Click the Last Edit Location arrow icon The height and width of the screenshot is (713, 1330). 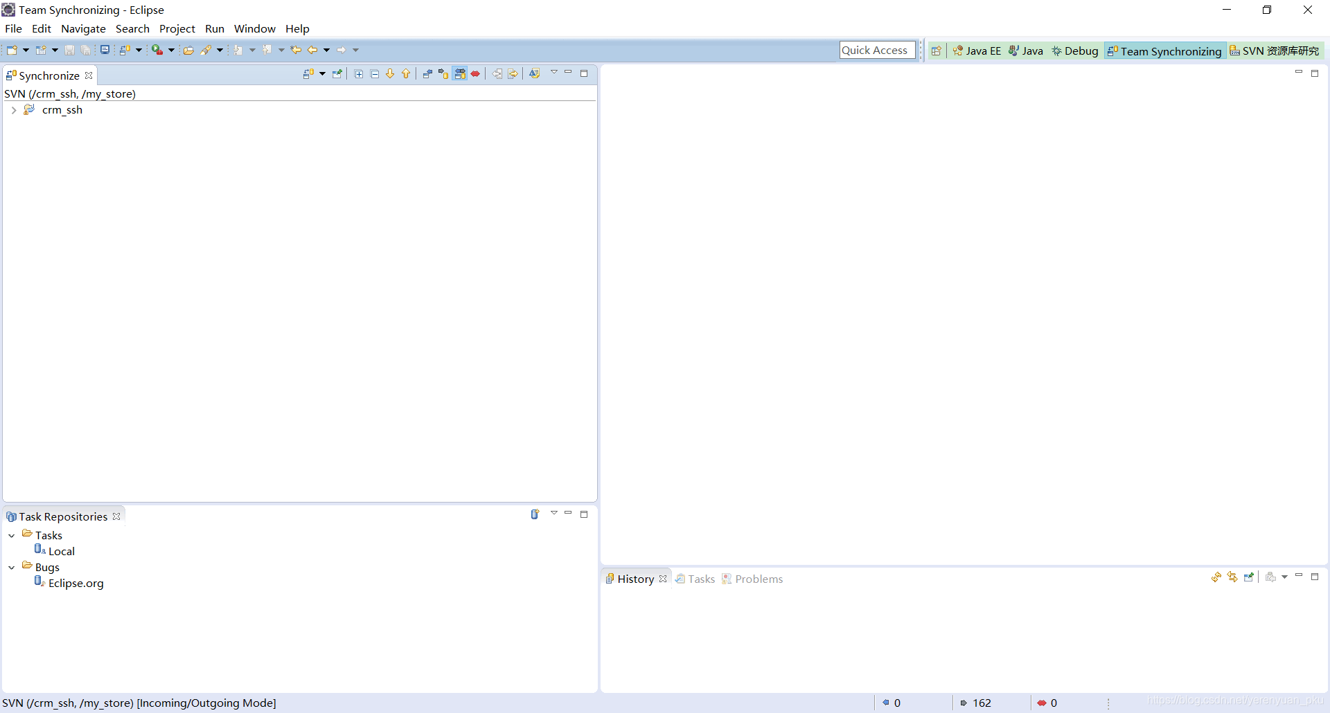[x=296, y=50]
